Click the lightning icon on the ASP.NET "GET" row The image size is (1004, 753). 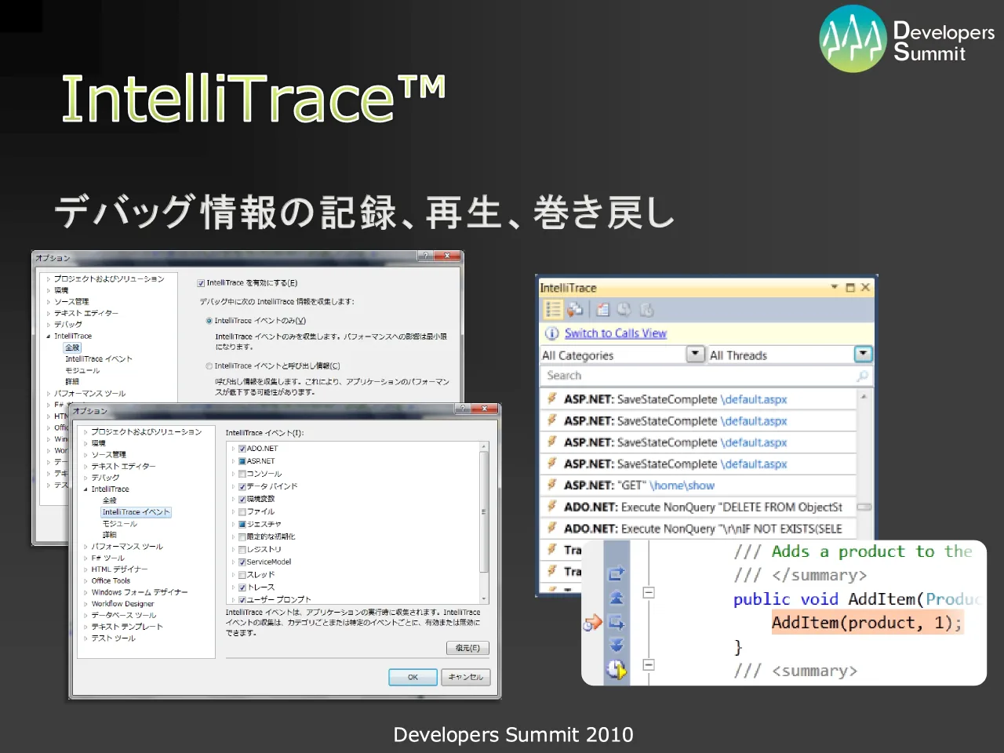552,485
